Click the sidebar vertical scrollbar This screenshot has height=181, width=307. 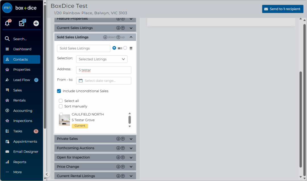(45, 66)
